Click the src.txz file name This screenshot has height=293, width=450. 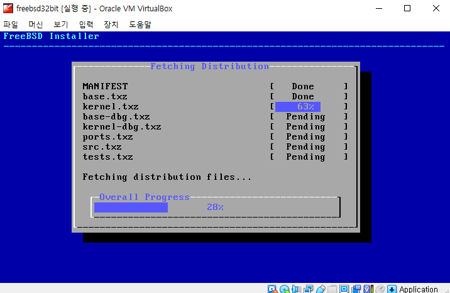(102, 147)
